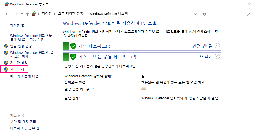Click the forward navigation arrow

point(15,14)
